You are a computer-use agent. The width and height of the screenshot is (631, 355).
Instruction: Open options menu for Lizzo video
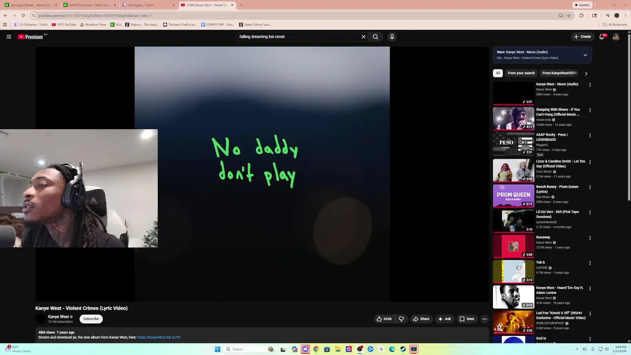pyautogui.click(x=590, y=162)
